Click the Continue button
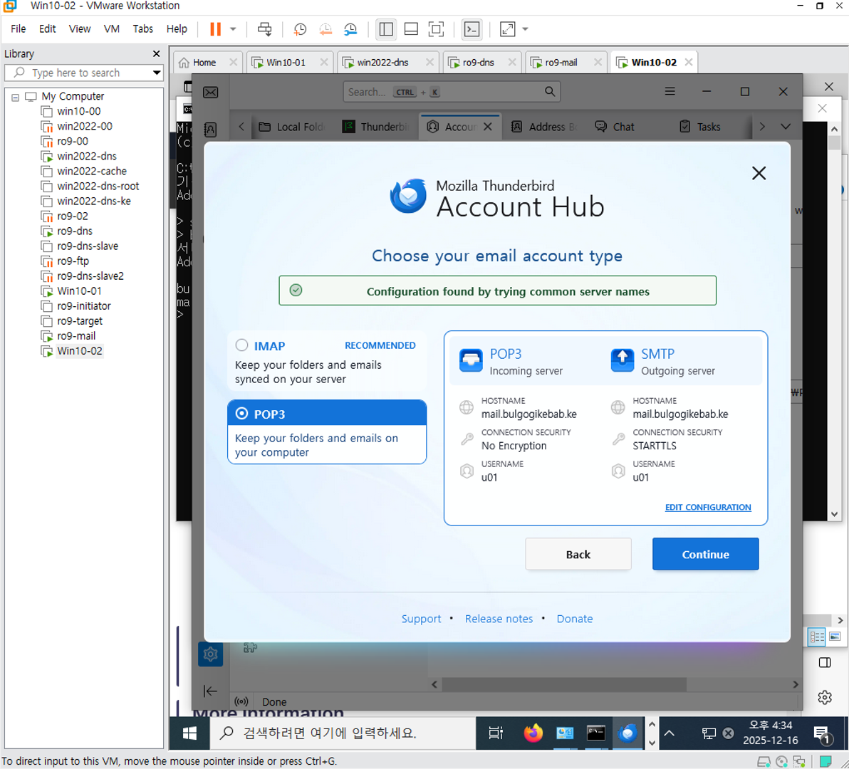The image size is (849, 769). pos(705,554)
